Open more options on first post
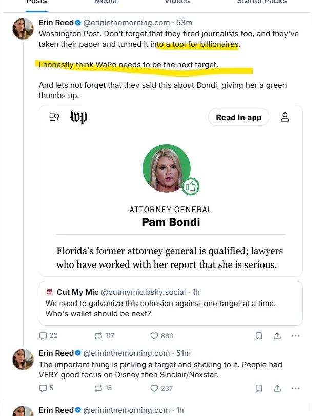325x416 pixels. 295,336
